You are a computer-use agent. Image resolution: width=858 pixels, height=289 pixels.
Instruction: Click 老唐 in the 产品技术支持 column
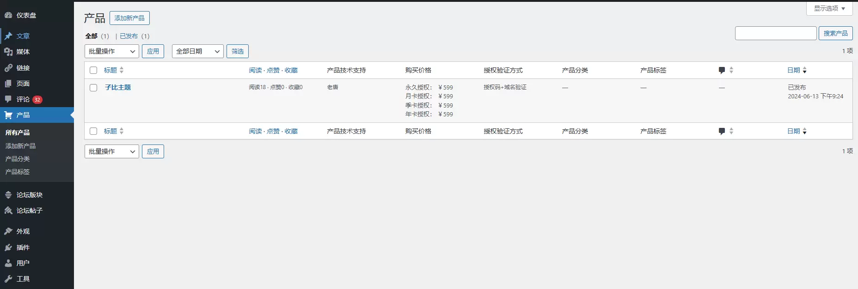pos(332,87)
